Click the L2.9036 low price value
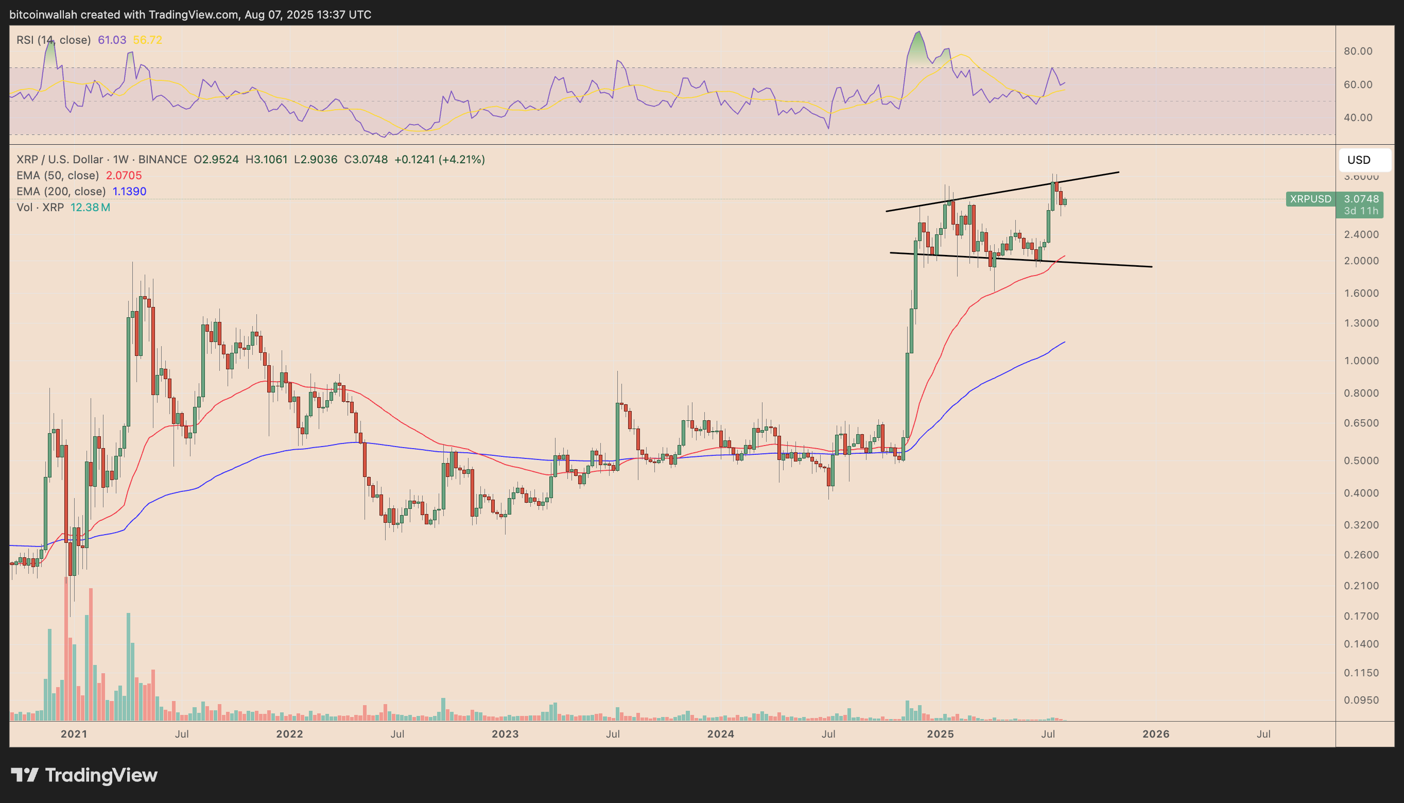Viewport: 1404px width, 803px height. pyautogui.click(x=315, y=159)
